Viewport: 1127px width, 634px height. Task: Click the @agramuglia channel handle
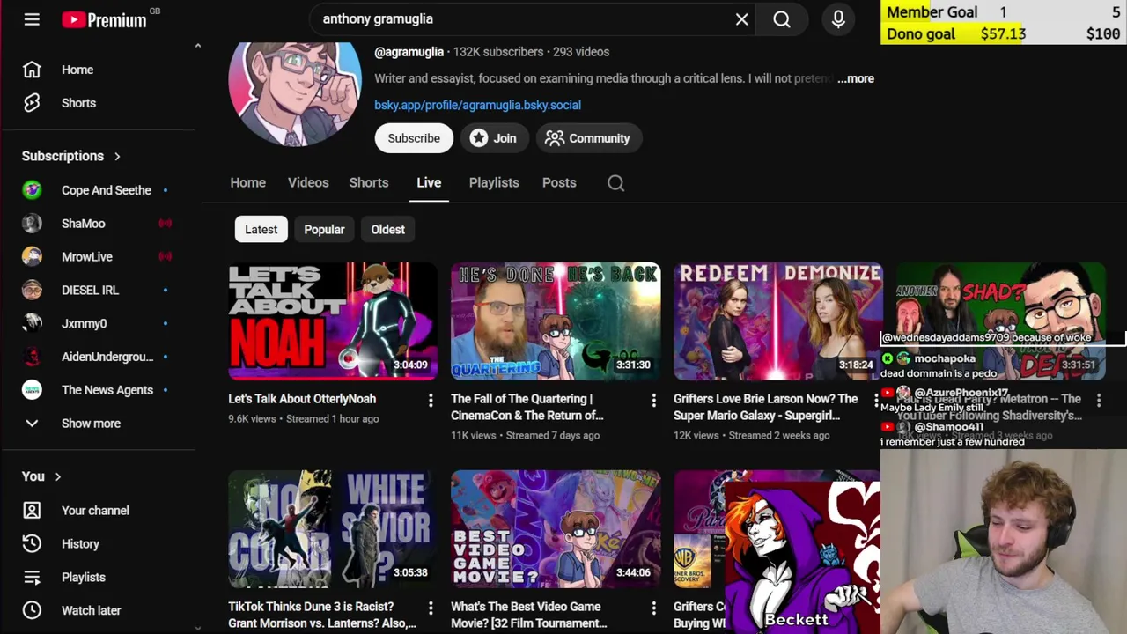click(x=409, y=52)
